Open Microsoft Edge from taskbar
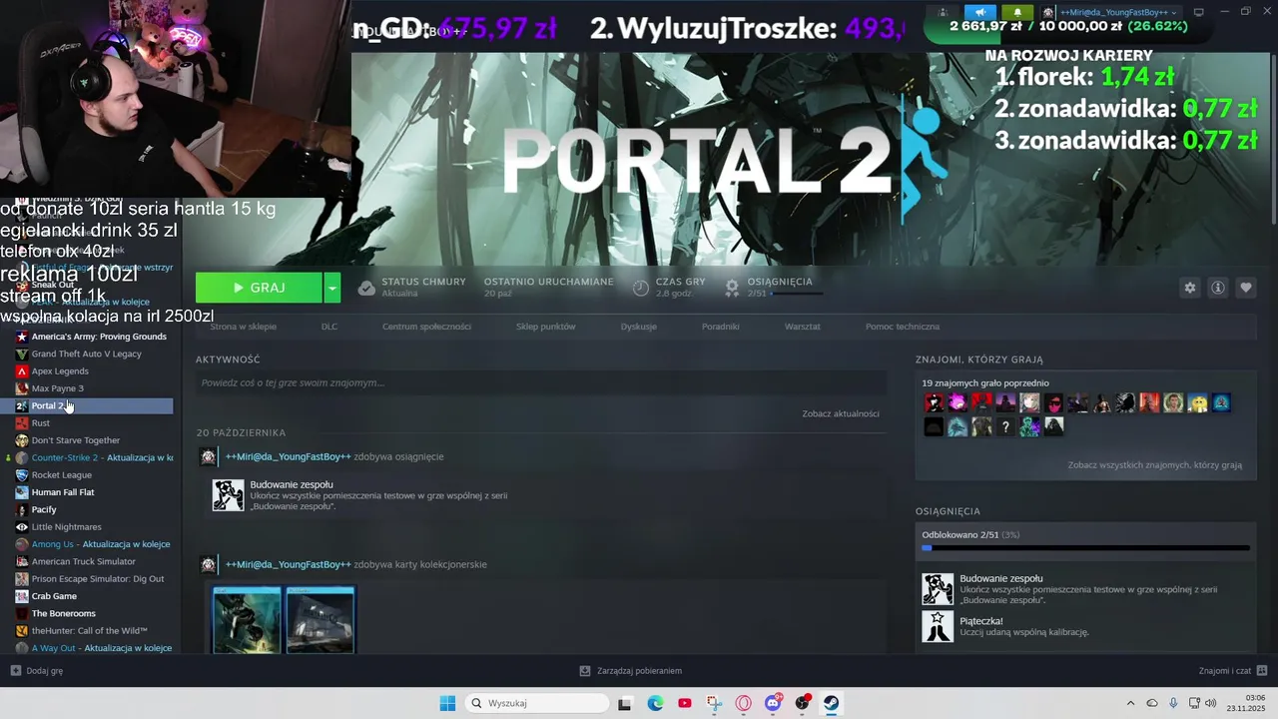 pos(655,703)
